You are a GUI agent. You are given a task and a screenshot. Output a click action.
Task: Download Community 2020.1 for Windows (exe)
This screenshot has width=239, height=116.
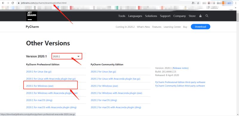pyautogui.click(x=104, y=86)
